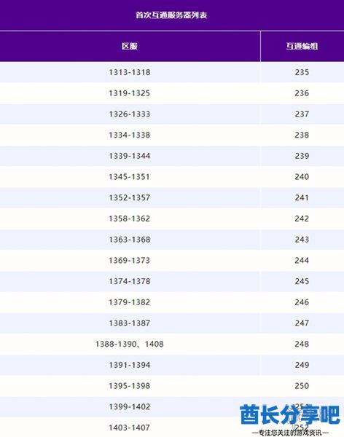The height and width of the screenshot is (437, 344).
Task: Click group number 242
Action: tap(302, 219)
